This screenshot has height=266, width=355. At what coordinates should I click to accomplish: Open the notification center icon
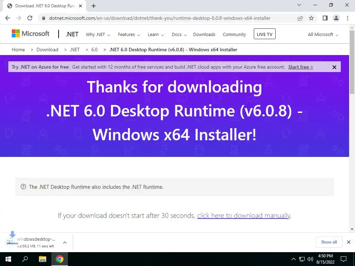(x=344, y=259)
